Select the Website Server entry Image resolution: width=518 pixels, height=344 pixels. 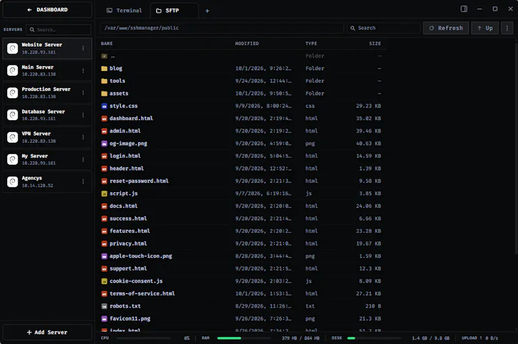(x=47, y=48)
